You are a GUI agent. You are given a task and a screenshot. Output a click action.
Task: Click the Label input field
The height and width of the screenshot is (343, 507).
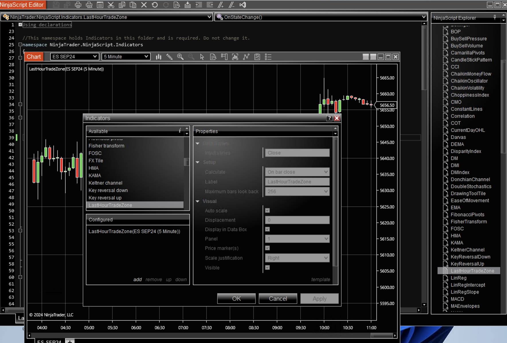[297, 182]
